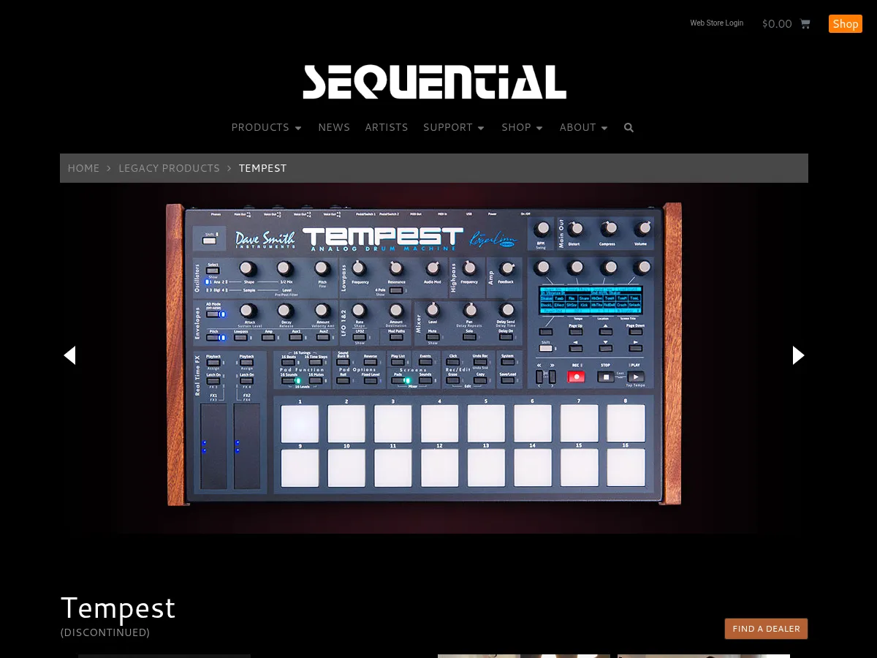Open Web Store Login
This screenshot has height=658, width=877.
tap(716, 23)
